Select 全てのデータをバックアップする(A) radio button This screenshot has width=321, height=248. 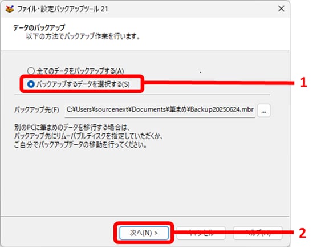click(31, 71)
